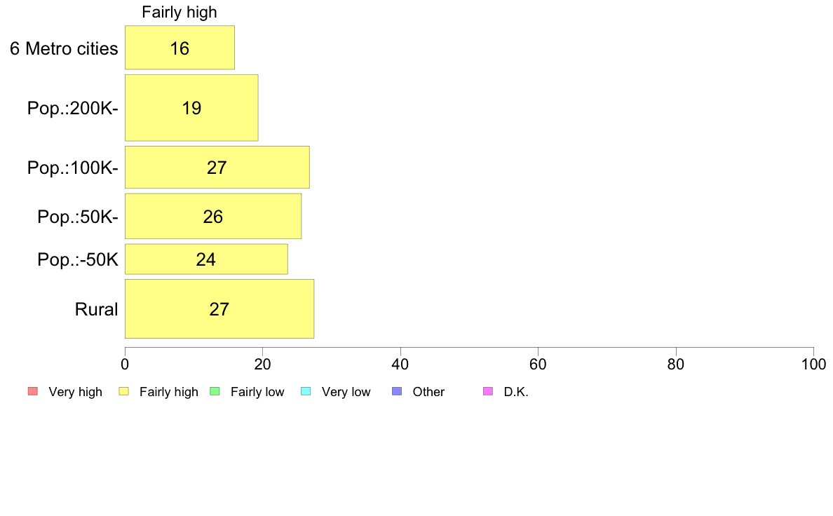Select the Pop.:50K- bar showing 26
The height and width of the screenshot is (516, 833).
coord(213,216)
